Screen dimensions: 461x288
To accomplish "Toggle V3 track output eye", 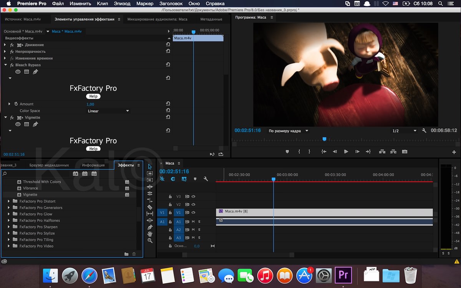I will 194,196.
